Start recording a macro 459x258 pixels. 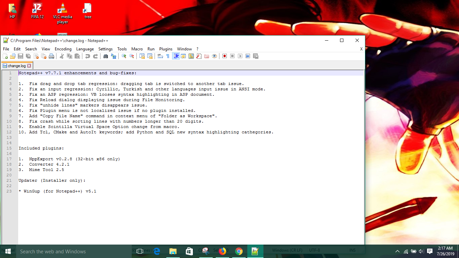coord(224,56)
